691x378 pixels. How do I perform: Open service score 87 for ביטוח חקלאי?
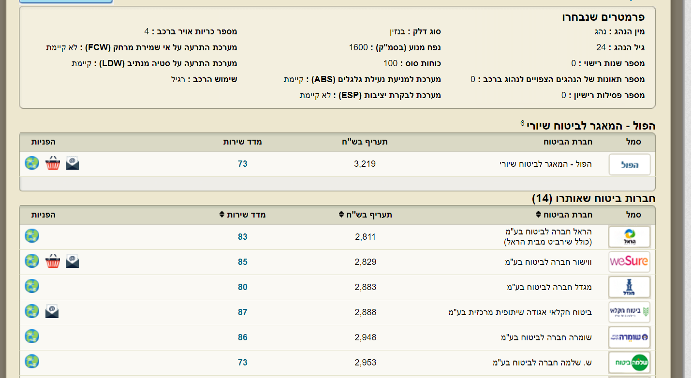[x=242, y=312]
